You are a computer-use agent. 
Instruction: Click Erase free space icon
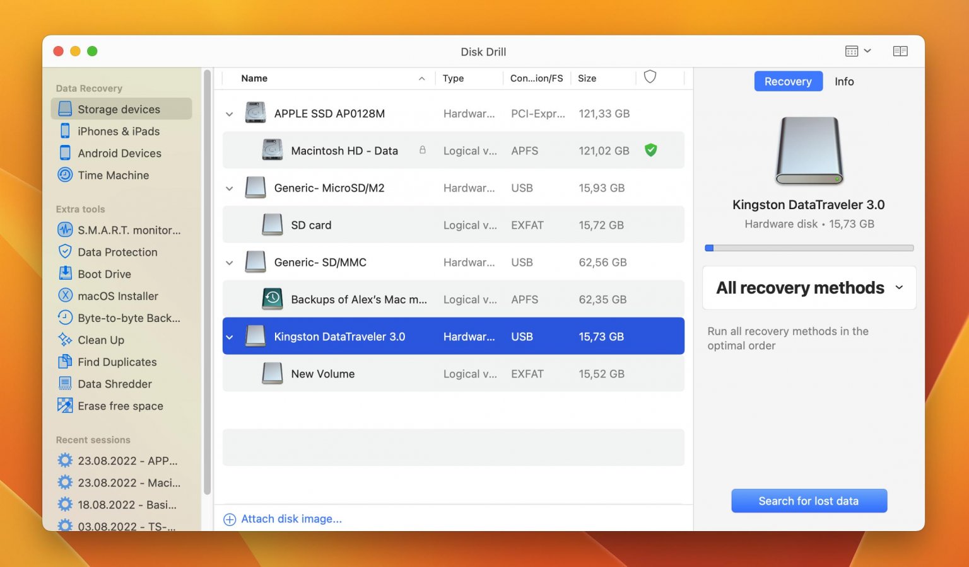(65, 406)
